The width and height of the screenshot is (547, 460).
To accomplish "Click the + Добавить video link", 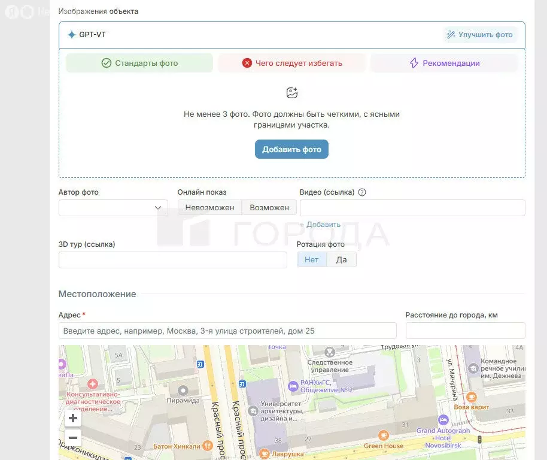I will [320, 225].
